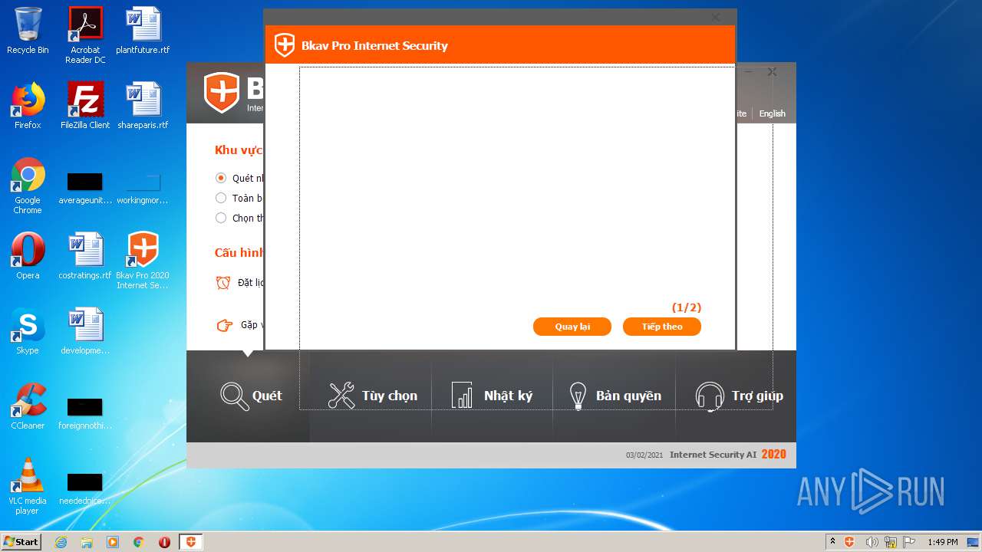This screenshot has width=982, height=552.
Task: Open the Nhật ký tab
Action: pos(493,396)
